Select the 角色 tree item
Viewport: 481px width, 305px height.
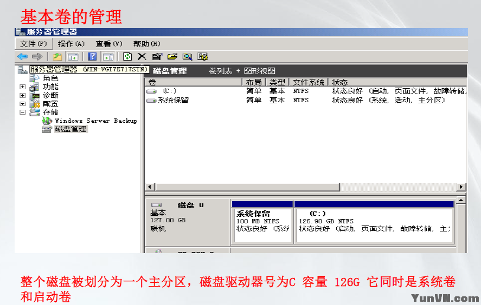tap(50, 78)
